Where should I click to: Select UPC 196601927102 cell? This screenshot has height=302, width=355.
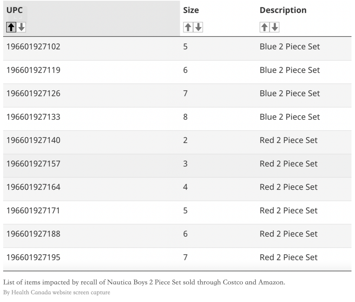tap(33, 47)
